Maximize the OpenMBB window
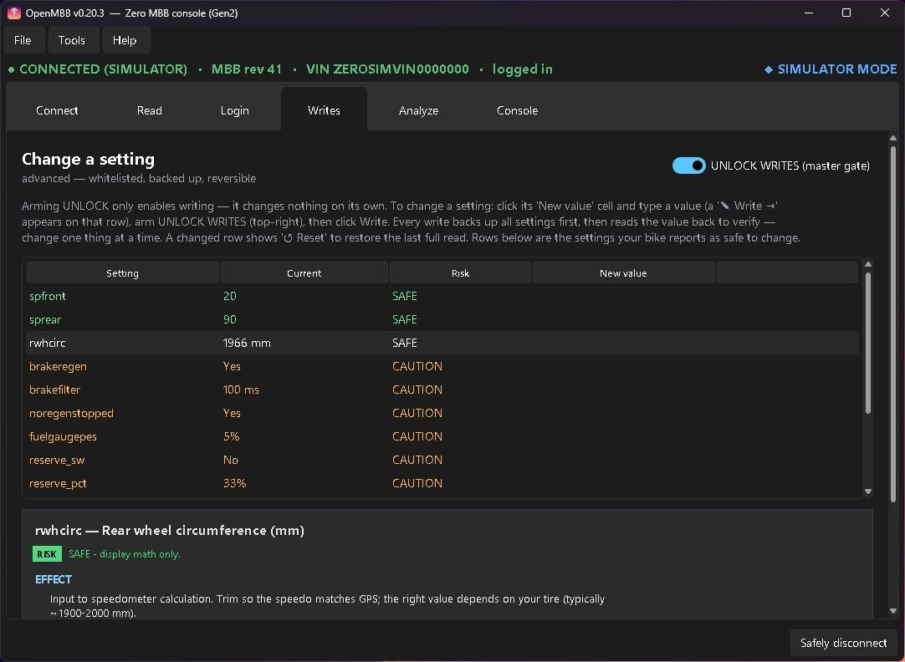The image size is (905, 662). [x=846, y=13]
